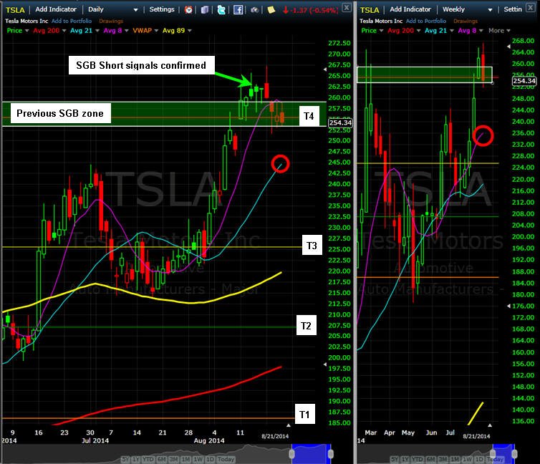Select the 5Y range on the weekly chart

point(395,459)
